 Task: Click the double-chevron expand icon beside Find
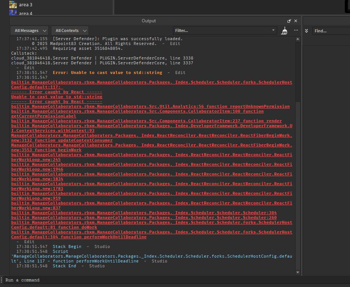coord(306,31)
